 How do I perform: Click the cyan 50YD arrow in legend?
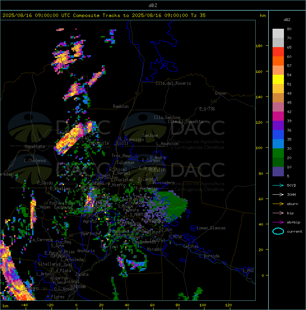pyautogui.click(x=278, y=185)
